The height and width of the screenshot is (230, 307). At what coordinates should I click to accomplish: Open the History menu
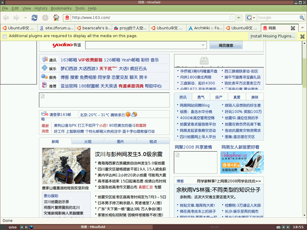click(x=41, y=8)
